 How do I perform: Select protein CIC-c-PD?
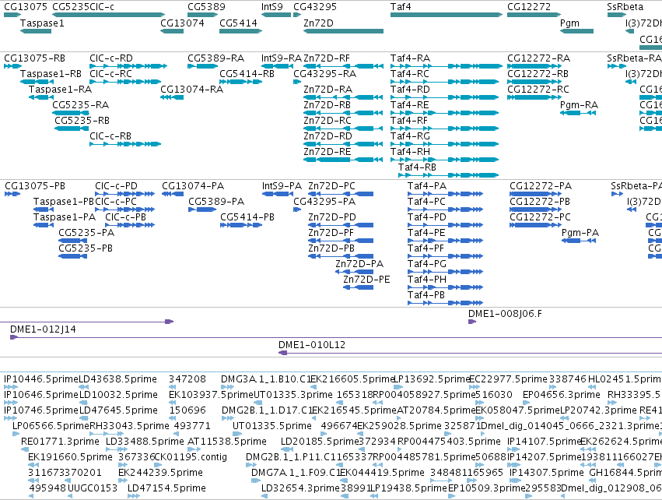[125, 194]
